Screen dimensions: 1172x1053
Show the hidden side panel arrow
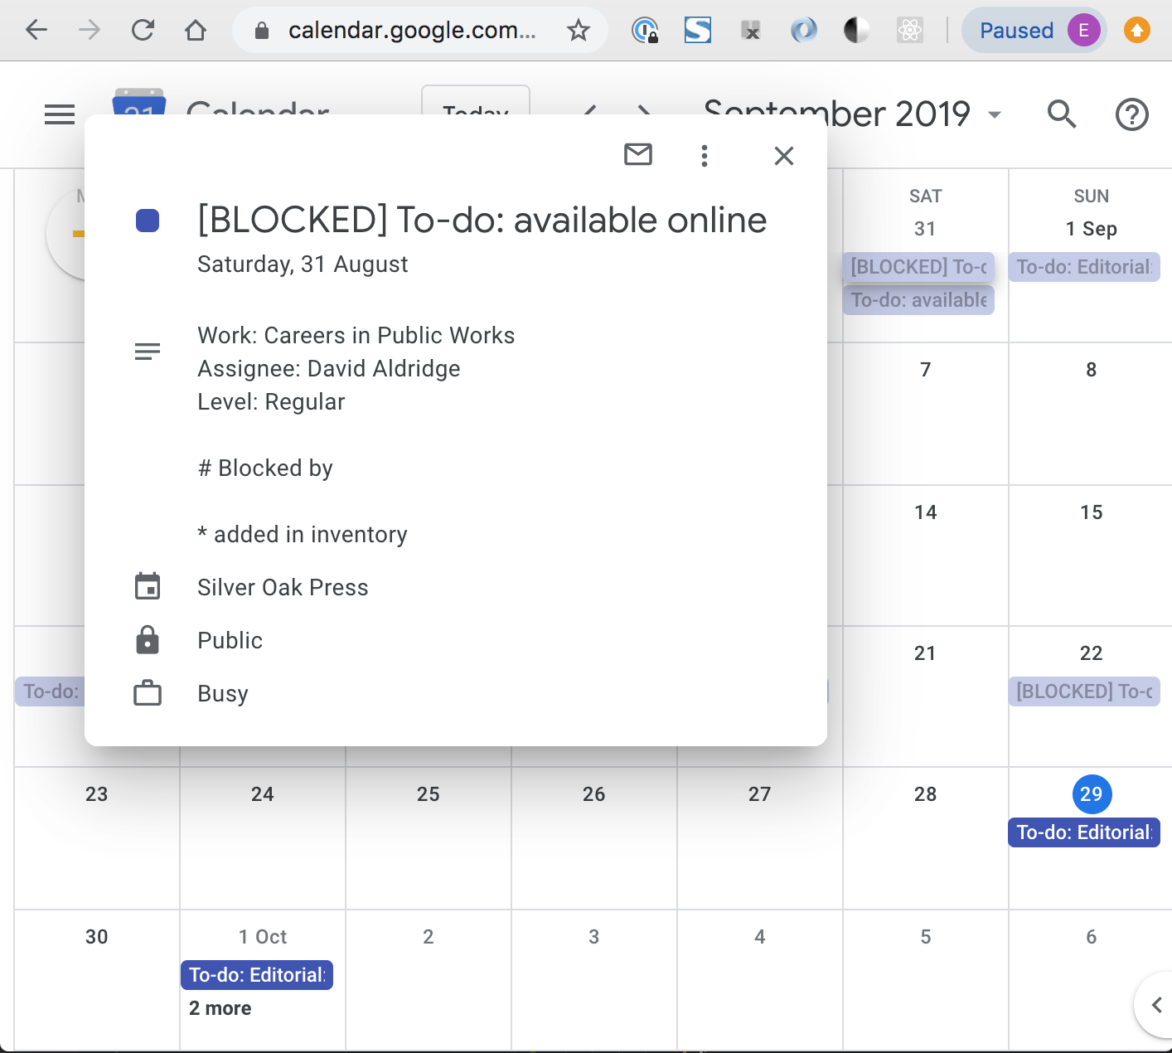(1156, 1005)
